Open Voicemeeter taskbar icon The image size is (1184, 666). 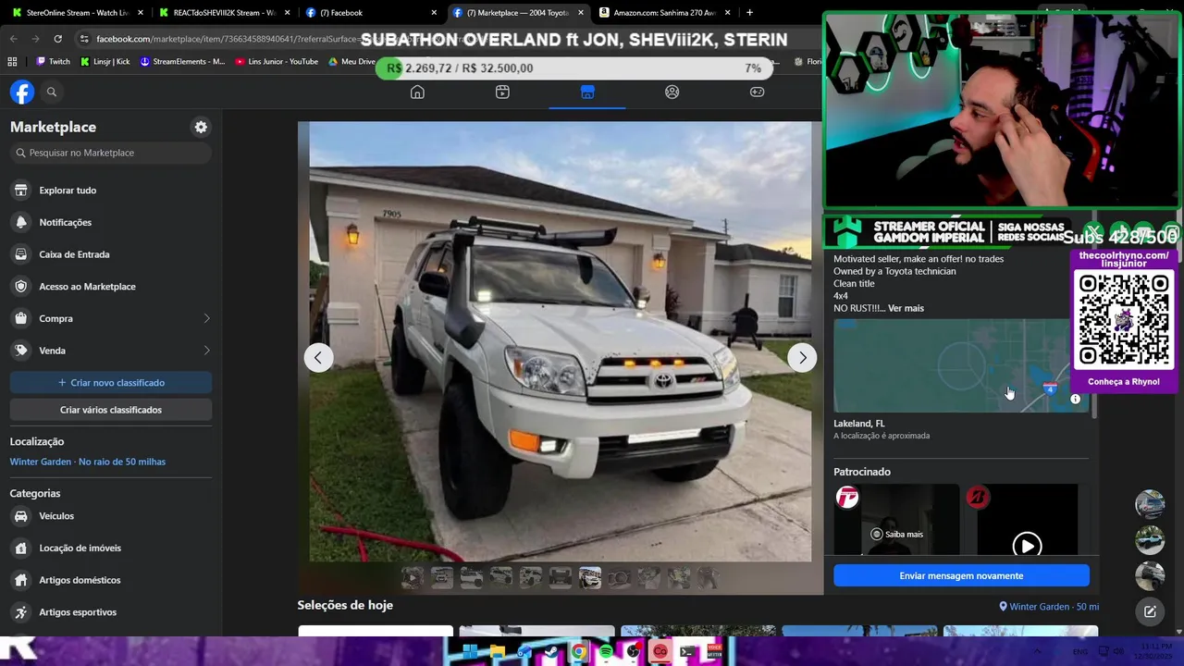point(714,652)
